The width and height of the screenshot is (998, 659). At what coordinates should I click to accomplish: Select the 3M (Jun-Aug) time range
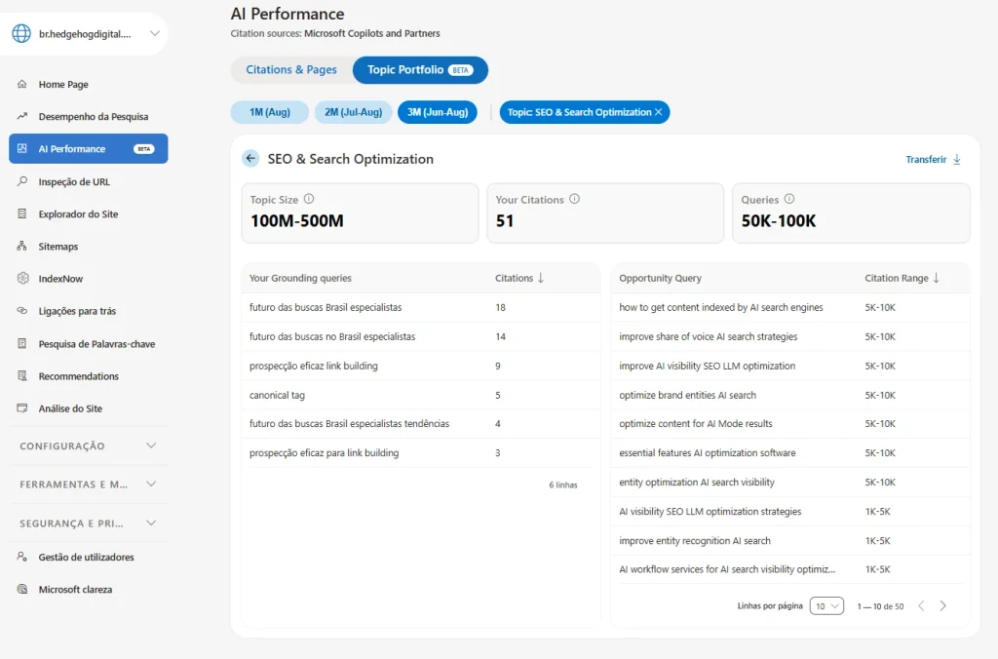click(438, 112)
